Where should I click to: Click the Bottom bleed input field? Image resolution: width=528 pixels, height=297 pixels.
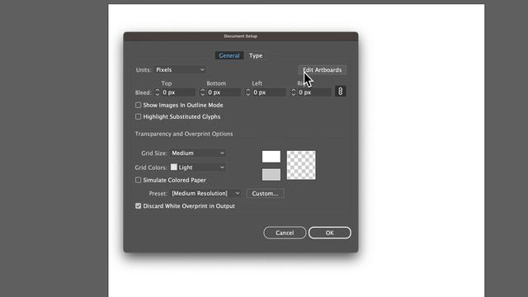pyautogui.click(x=224, y=92)
